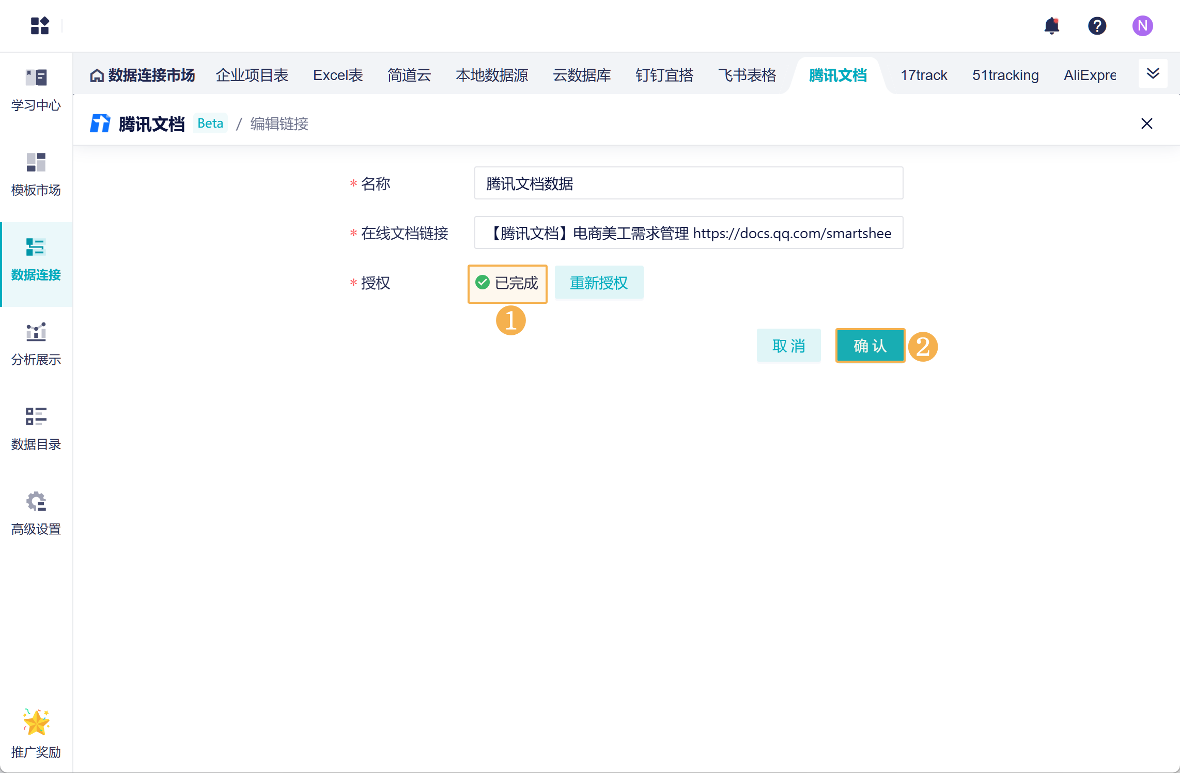Open the help question mark icon
Screen dimensions: 1180x773
click(x=1097, y=25)
